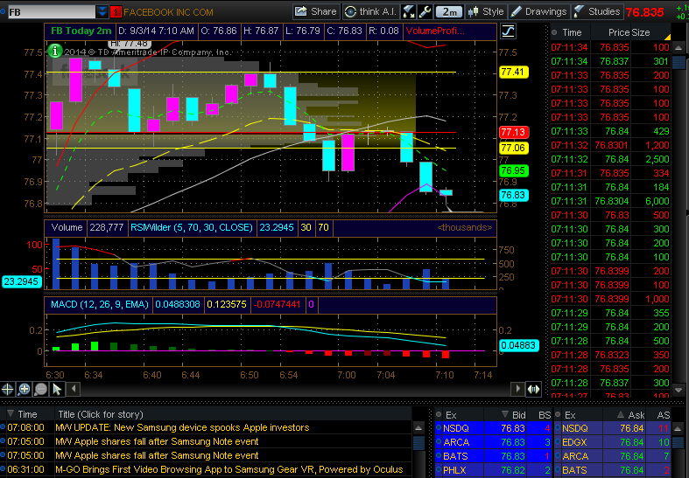The width and height of the screenshot is (689, 478).
Task: Click the 77.13 red price label
Action: tap(513, 132)
